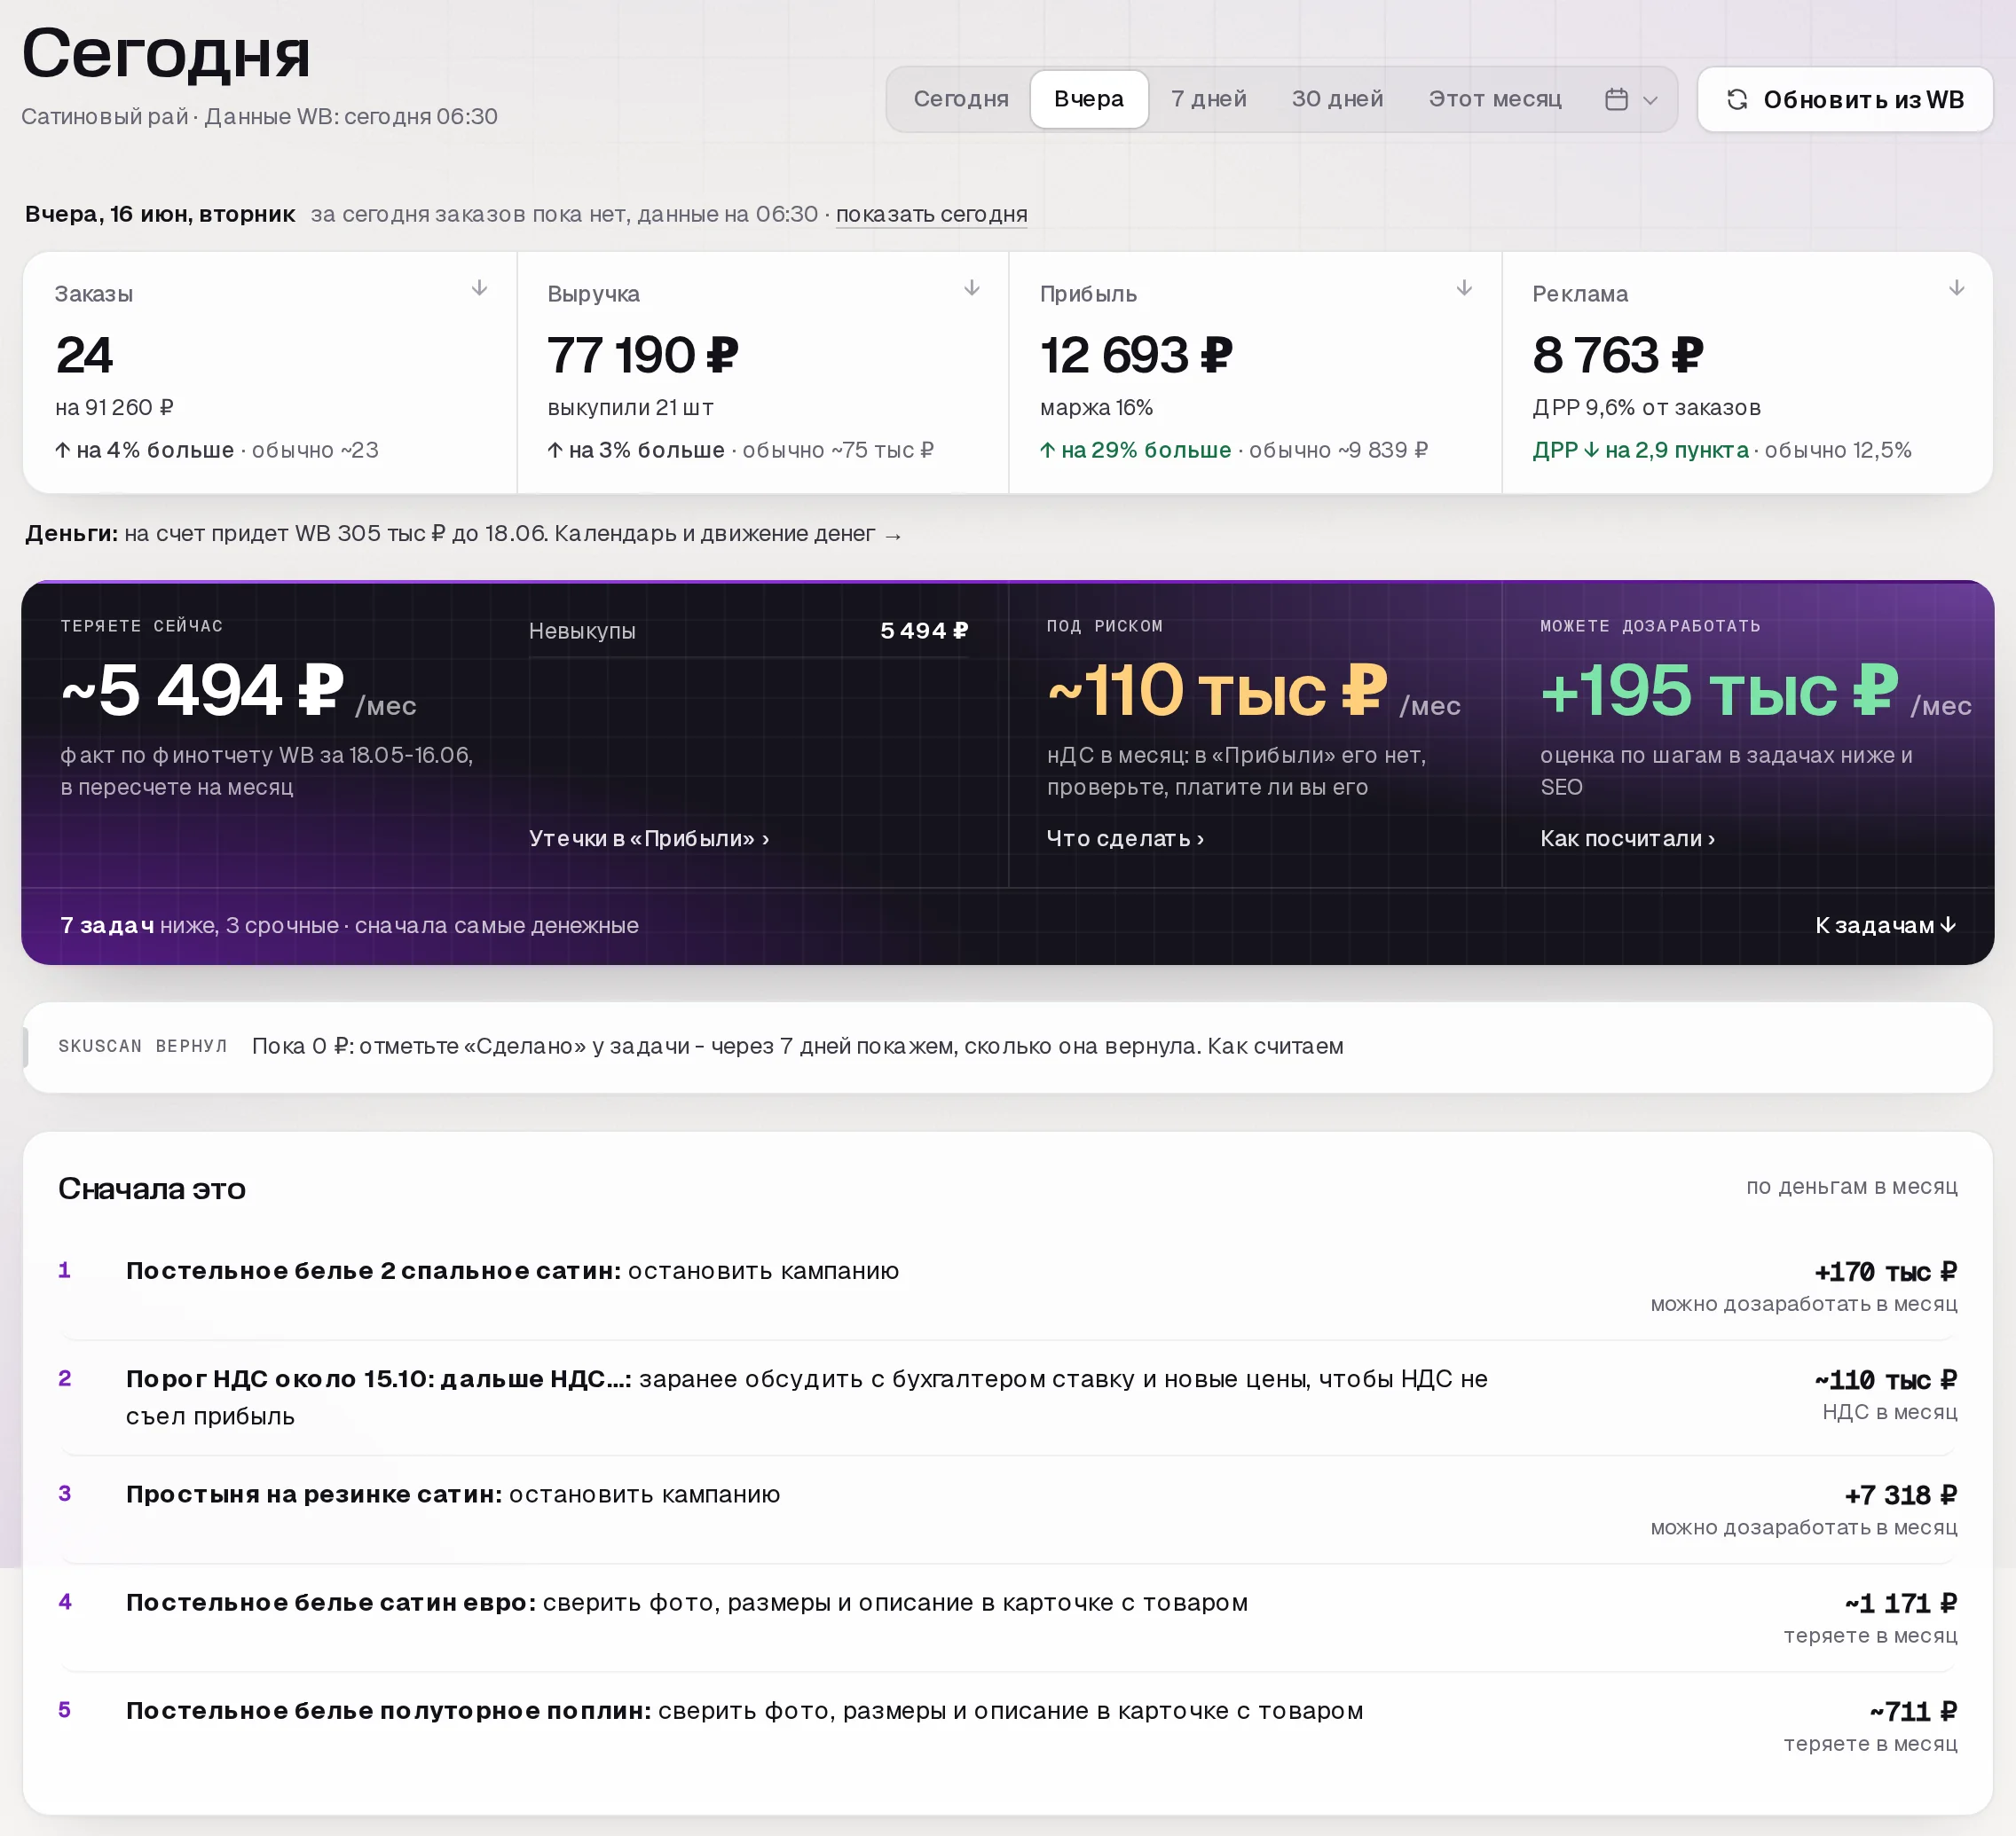This screenshot has width=2016, height=1836.
Task: Click the ~110 тыс ₽ под риском figure
Action: 1217,691
